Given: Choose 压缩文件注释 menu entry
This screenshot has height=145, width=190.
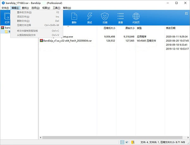Looking at the screenshot, I should click(x=37, y=25).
